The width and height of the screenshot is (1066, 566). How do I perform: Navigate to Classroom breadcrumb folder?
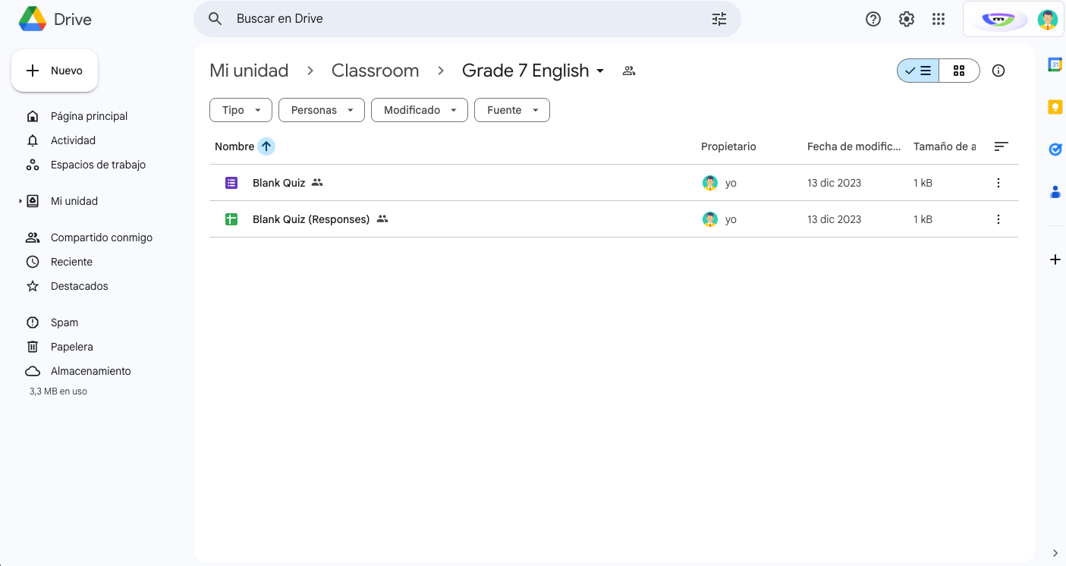click(375, 71)
